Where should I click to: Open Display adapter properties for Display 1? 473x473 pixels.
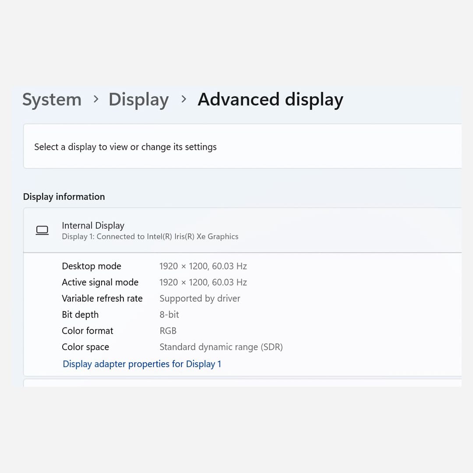[x=142, y=364]
